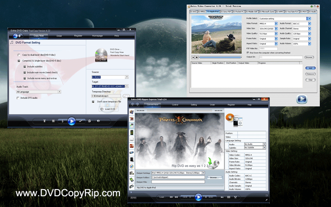Toggle Don't save temporary file checkbox
The width and height of the screenshot is (331, 207).
point(93,101)
